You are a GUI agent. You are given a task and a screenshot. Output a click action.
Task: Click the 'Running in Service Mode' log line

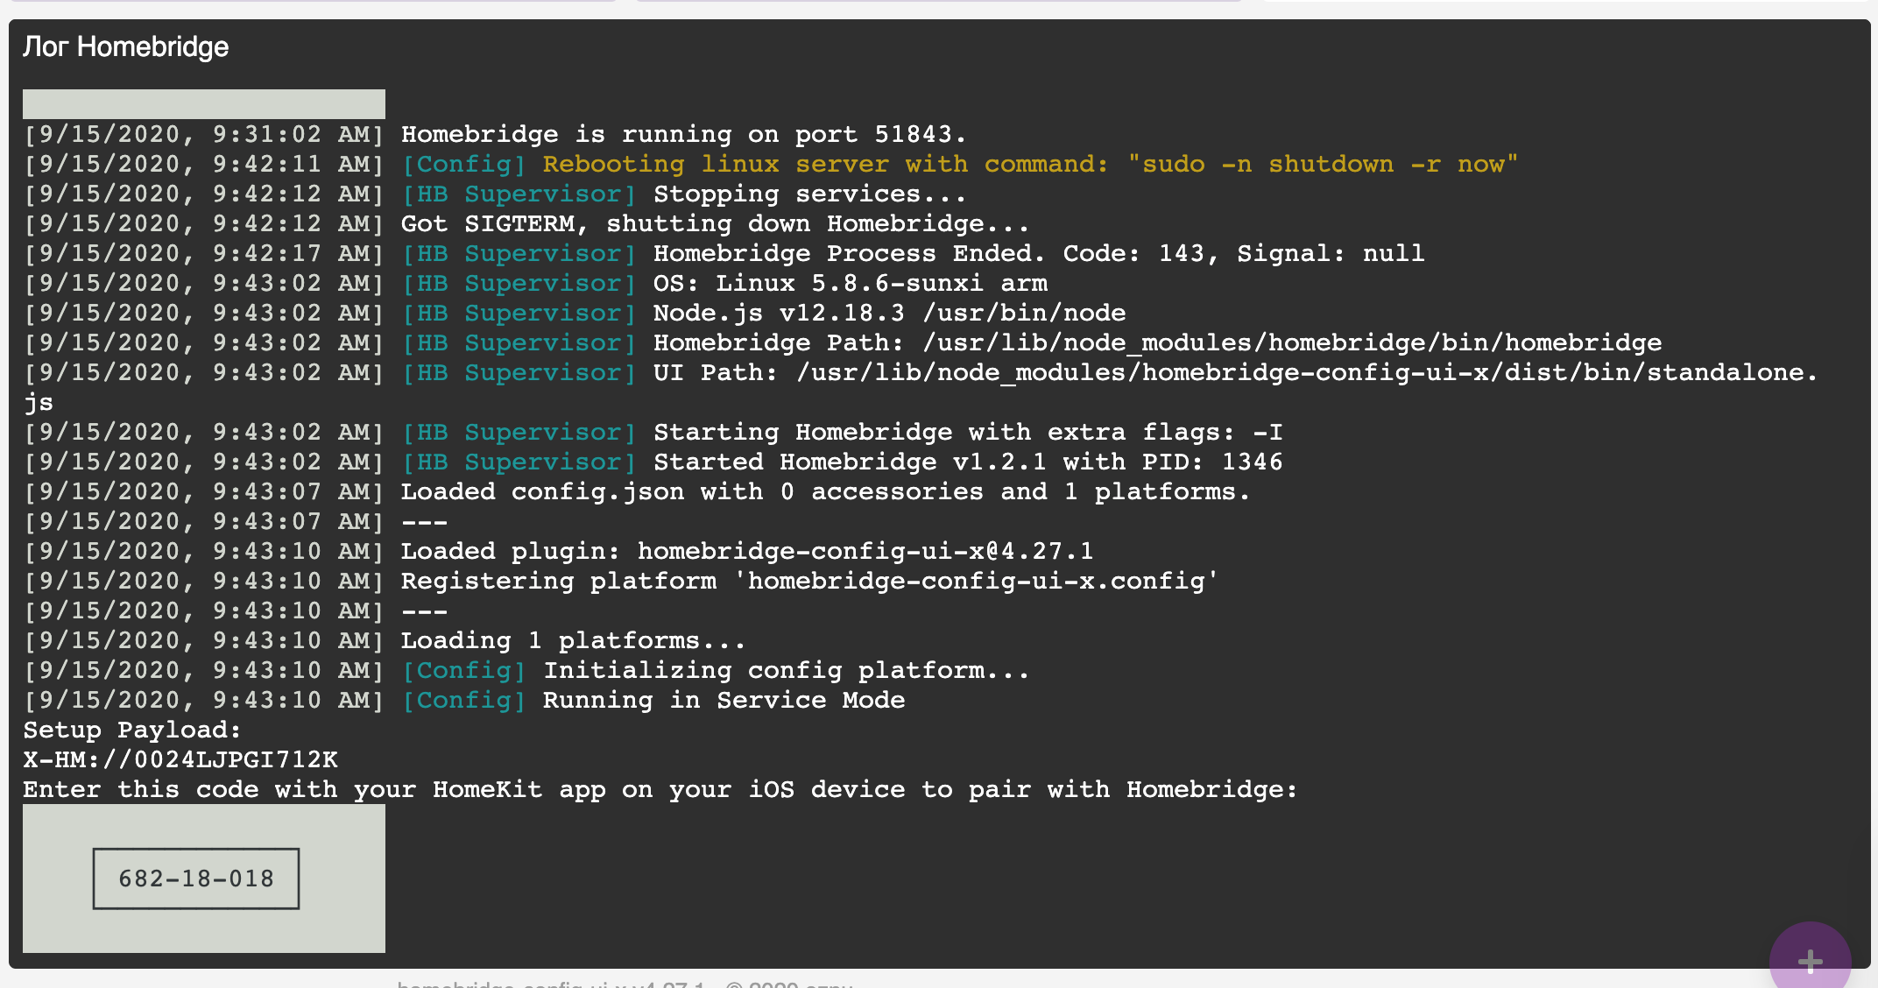464,700
